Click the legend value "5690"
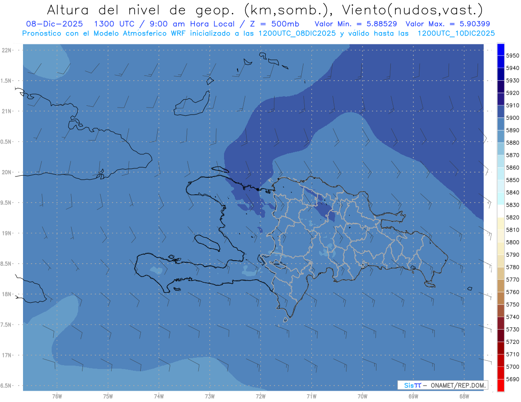Screen dimensions: 521x402 tap(512, 379)
